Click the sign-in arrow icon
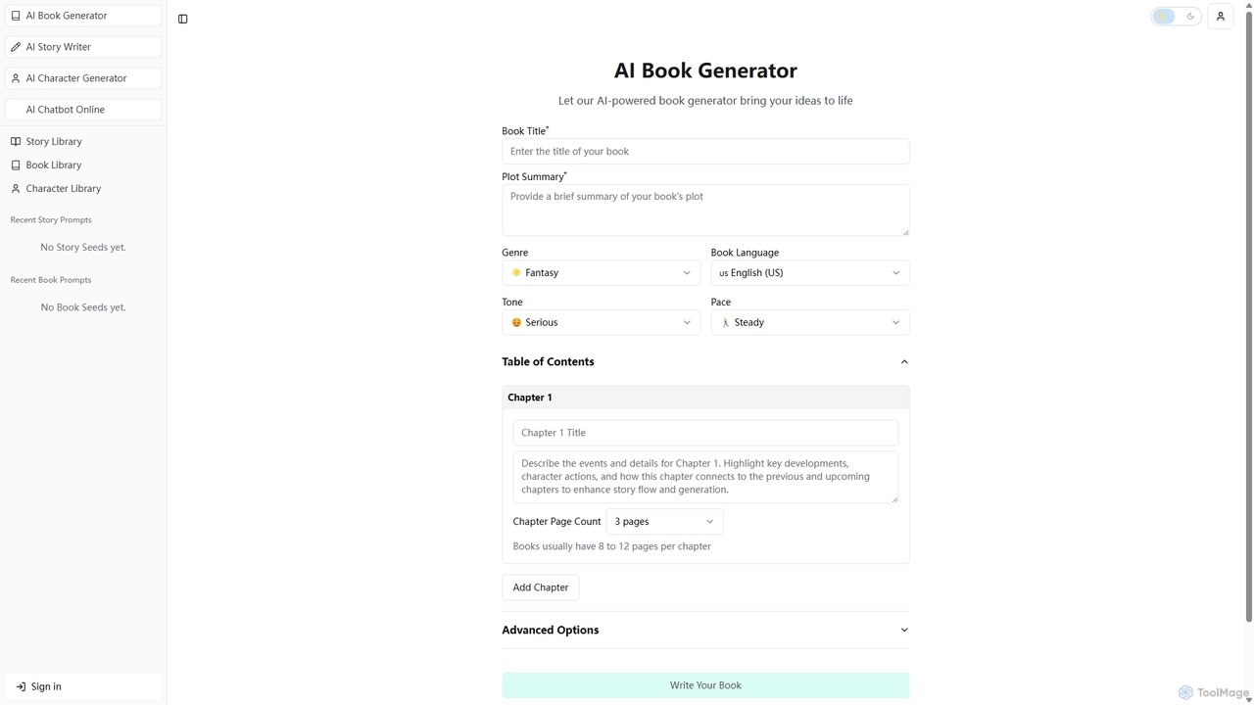 point(21,686)
